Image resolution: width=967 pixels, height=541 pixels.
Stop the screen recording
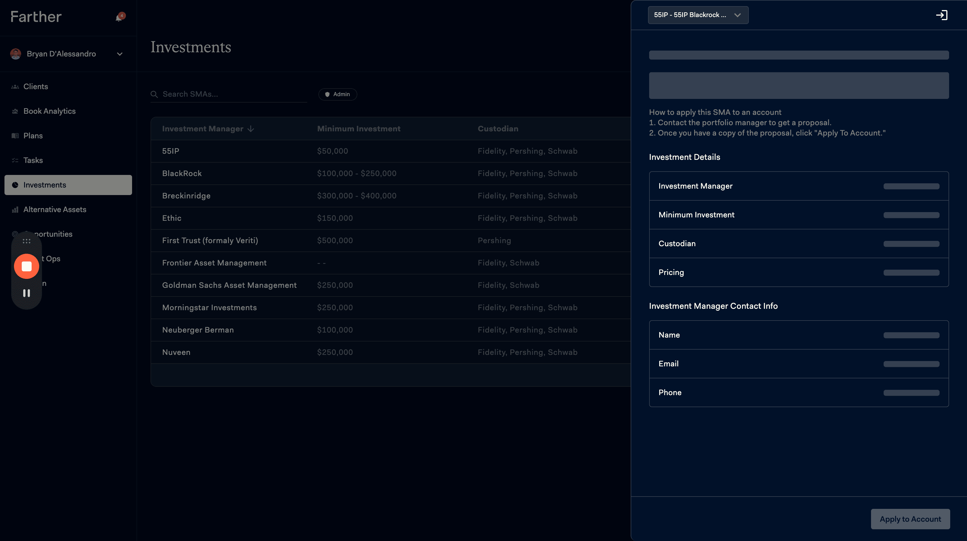tap(26, 266)
